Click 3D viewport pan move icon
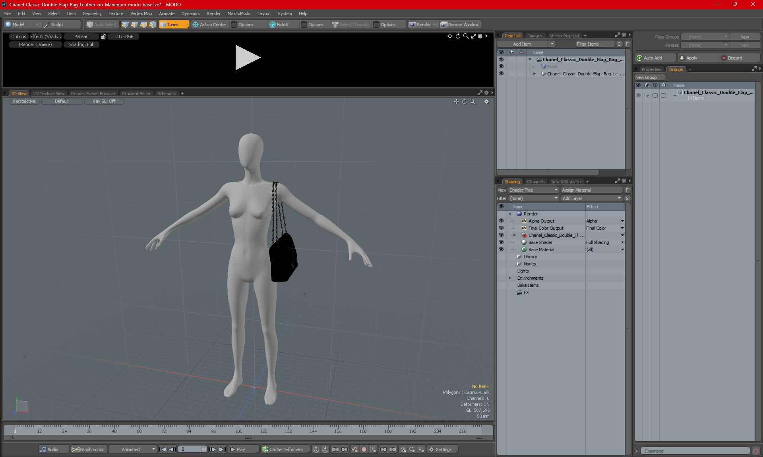 [x=456, y=102]
